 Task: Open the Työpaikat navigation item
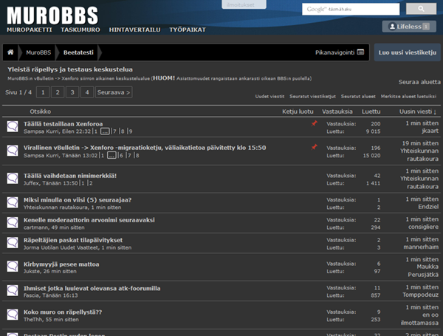(x=188, y=30)
